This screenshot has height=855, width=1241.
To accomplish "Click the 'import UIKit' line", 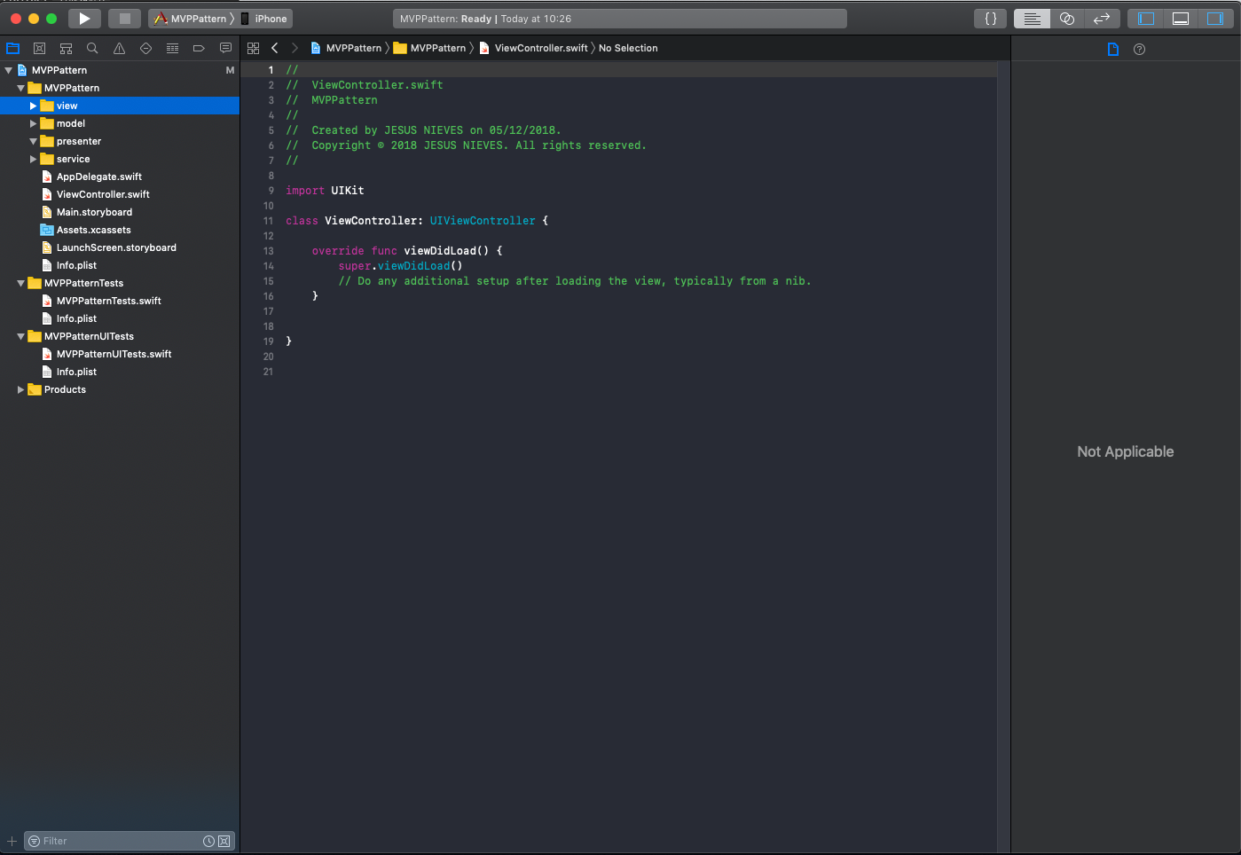I will (x=325, y=191).
